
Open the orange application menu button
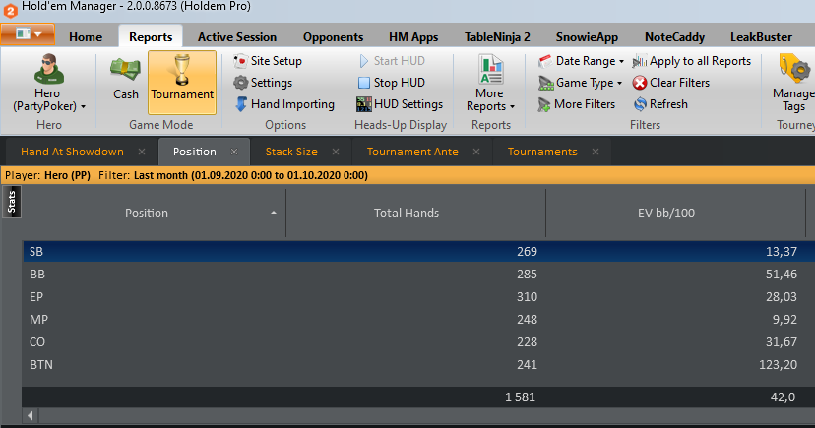[x=29, y=34]
